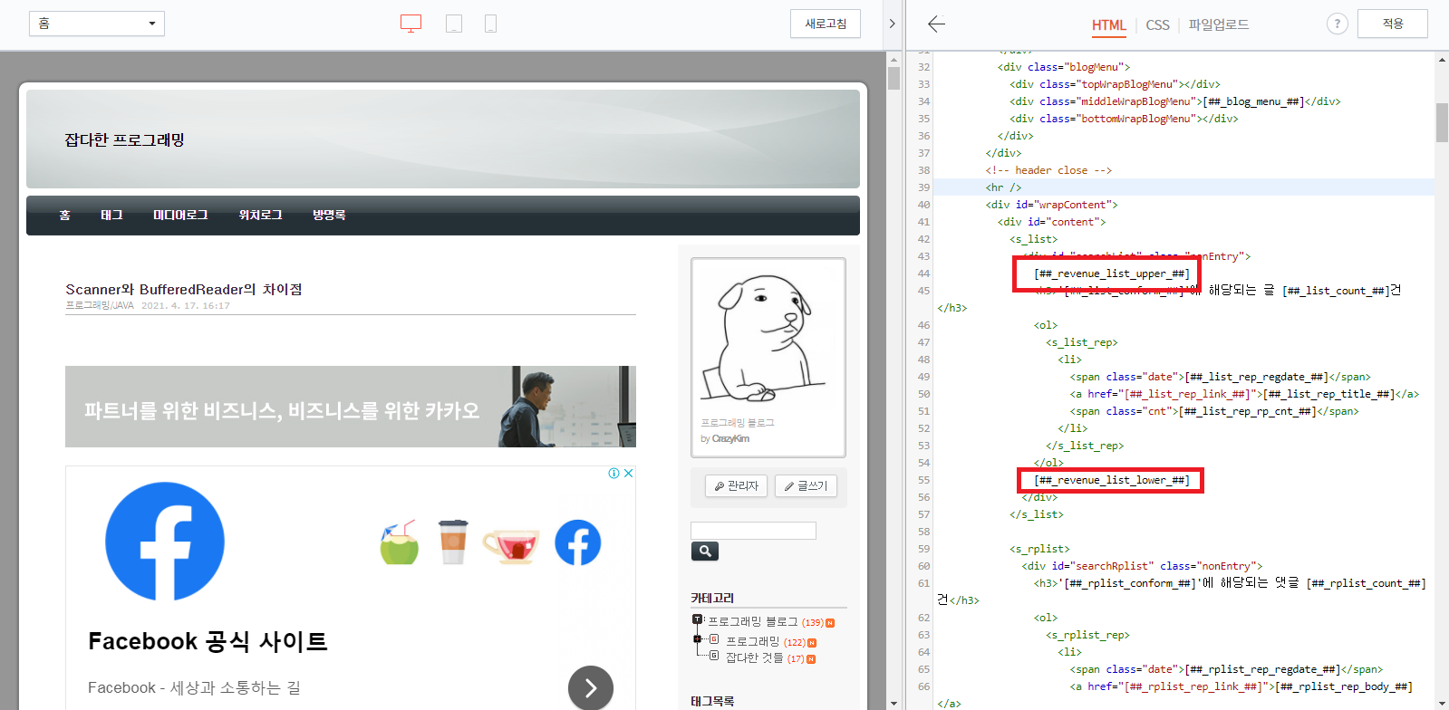Click the 태그목록 sidebar heading
Screen dimensions: 1449x710
click(712, 701)
